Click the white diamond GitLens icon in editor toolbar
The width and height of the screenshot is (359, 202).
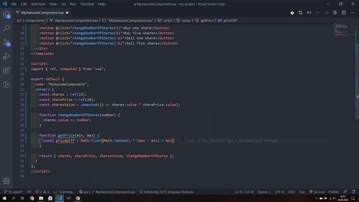click(x=292, y=13)
